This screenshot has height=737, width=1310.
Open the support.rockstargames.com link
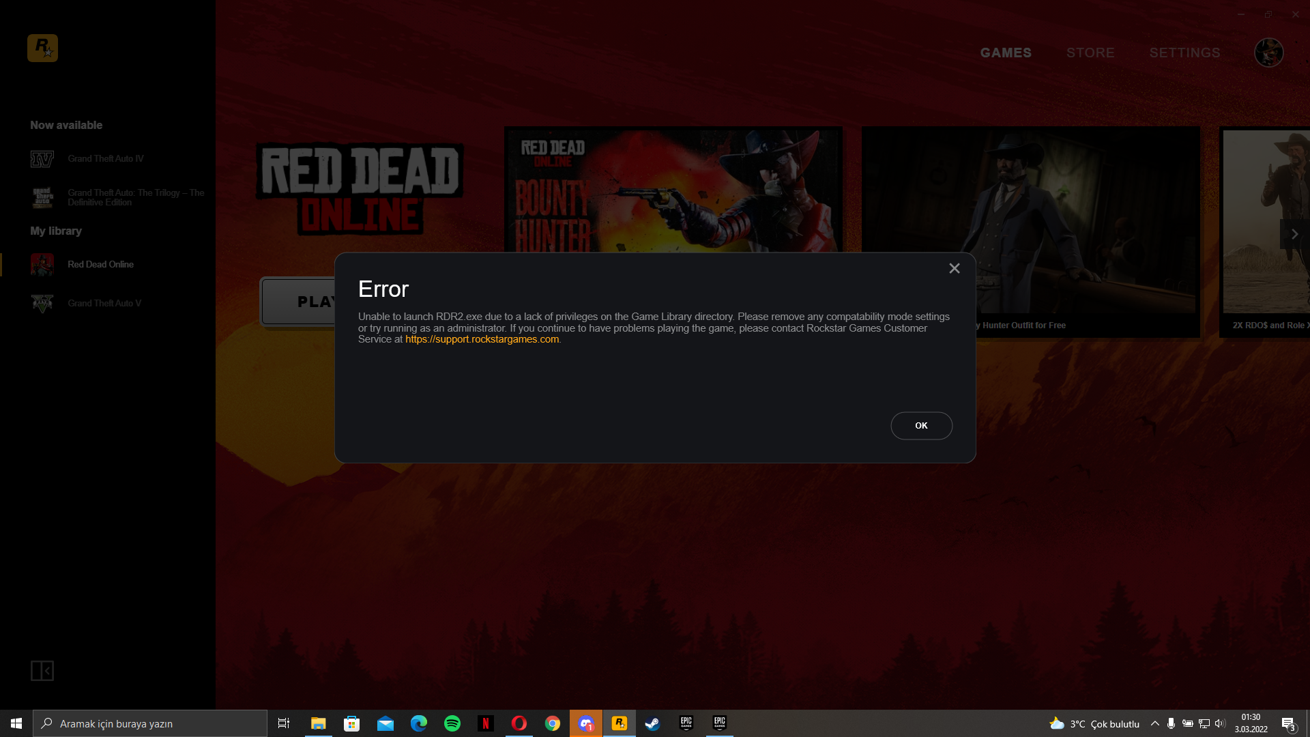pos(482,339)
